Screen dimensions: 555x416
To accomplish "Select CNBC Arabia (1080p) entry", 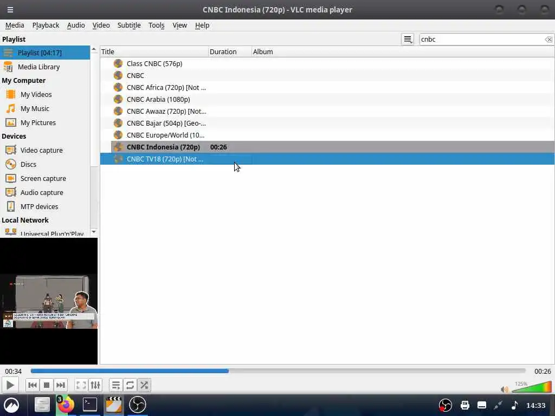I will click(x=327, y=100).
